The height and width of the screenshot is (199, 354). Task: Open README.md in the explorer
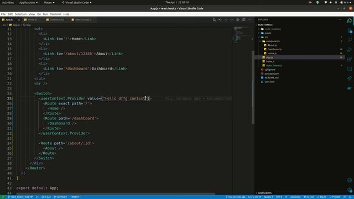coord(272,77)
